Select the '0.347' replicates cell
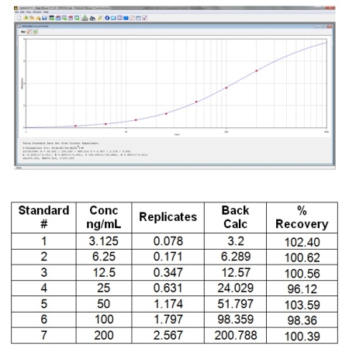The image size is (349, 349). pyautogui.click(x=168, y=272)
